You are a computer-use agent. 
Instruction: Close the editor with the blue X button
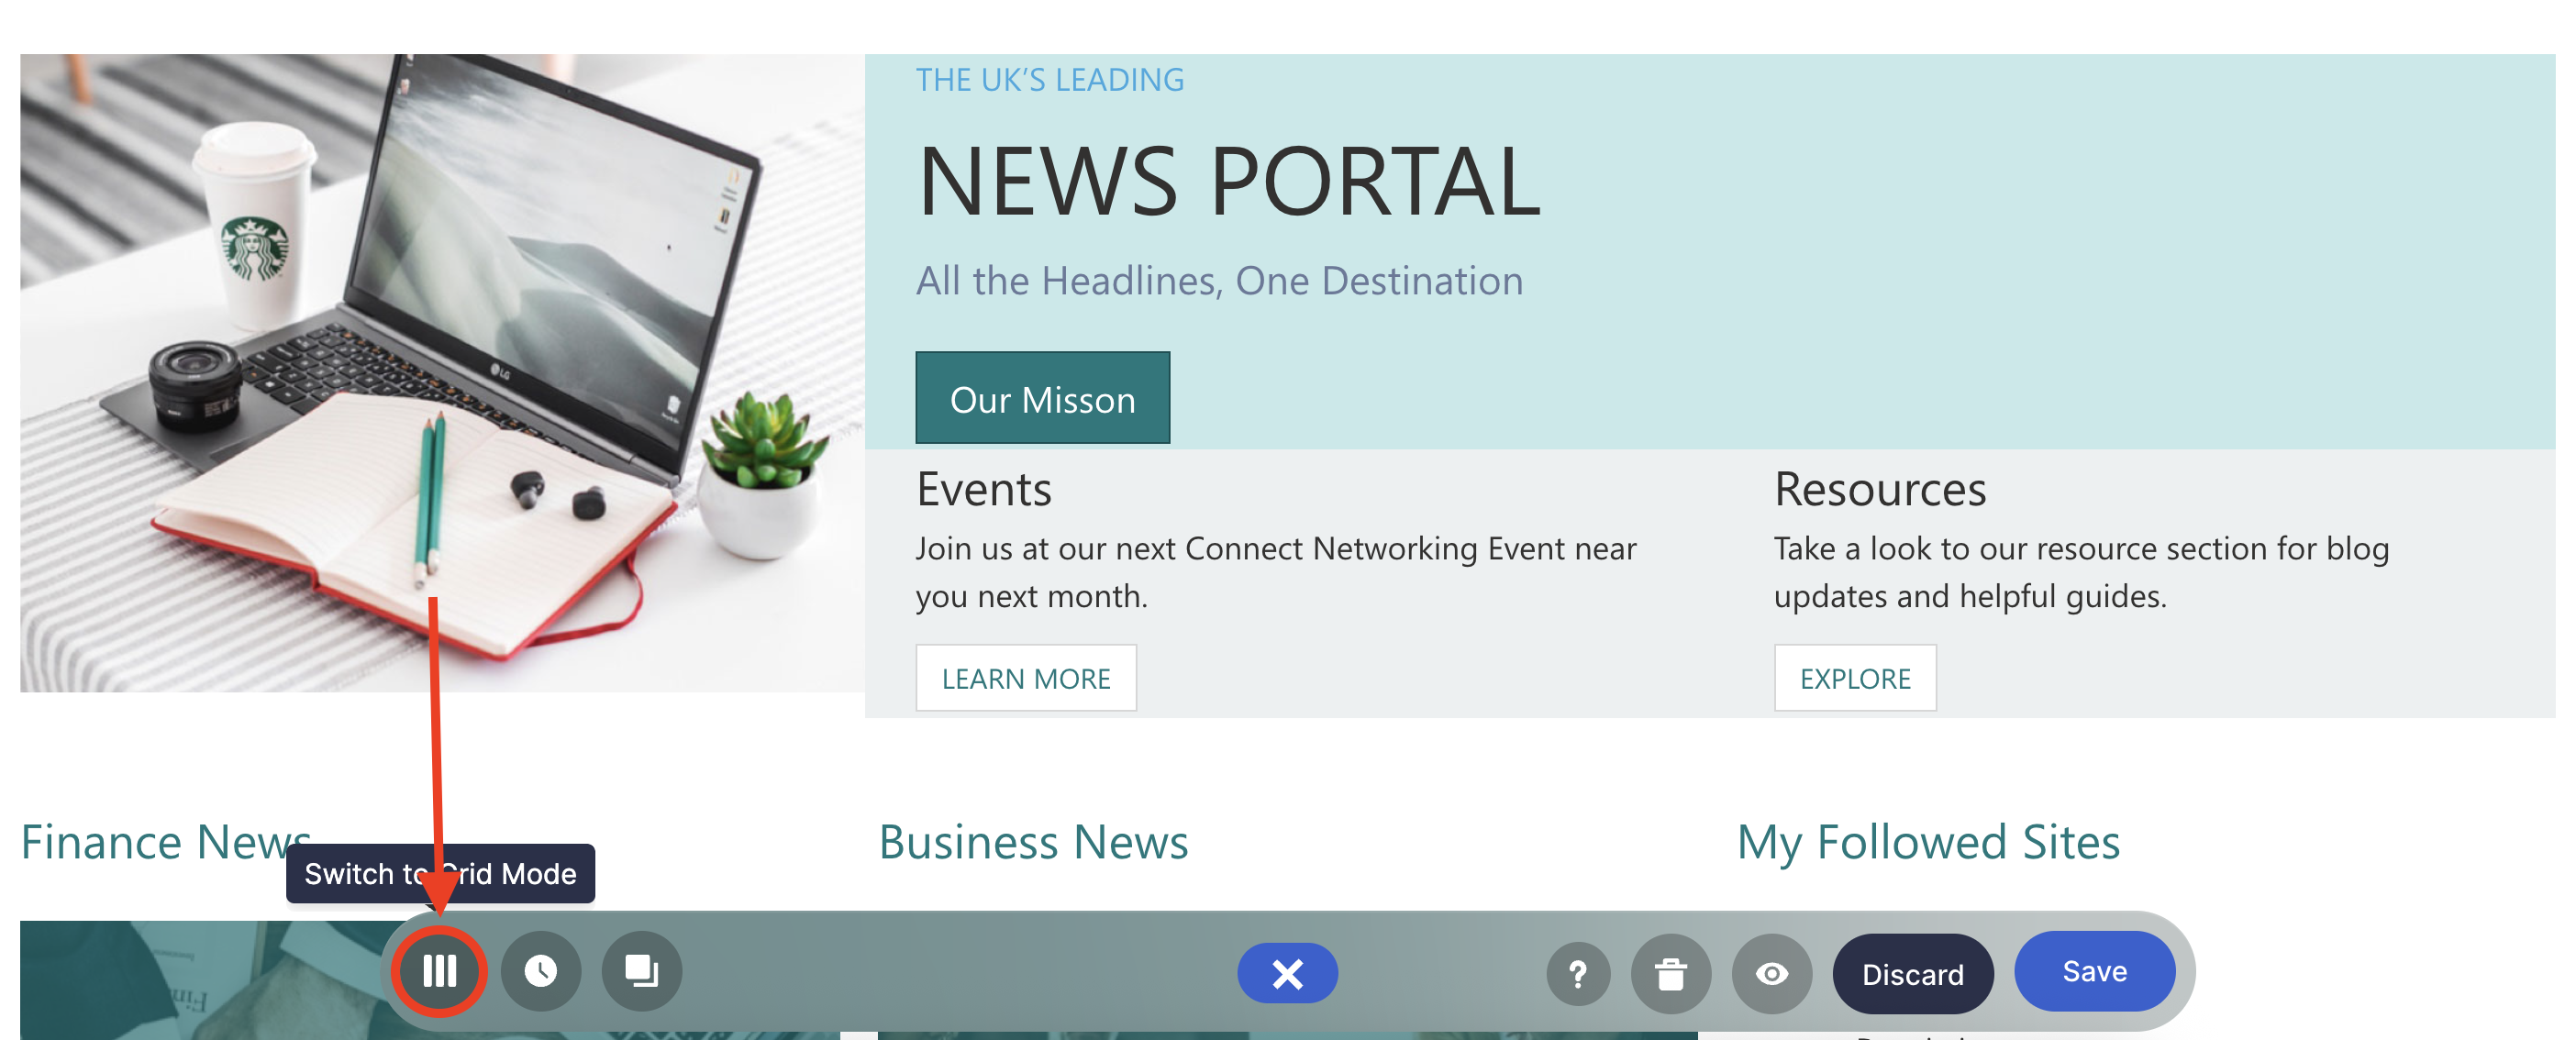coord(1287,973)
